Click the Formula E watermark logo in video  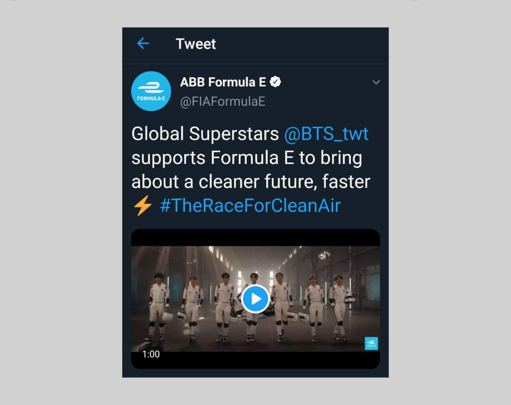coord(371,344)
